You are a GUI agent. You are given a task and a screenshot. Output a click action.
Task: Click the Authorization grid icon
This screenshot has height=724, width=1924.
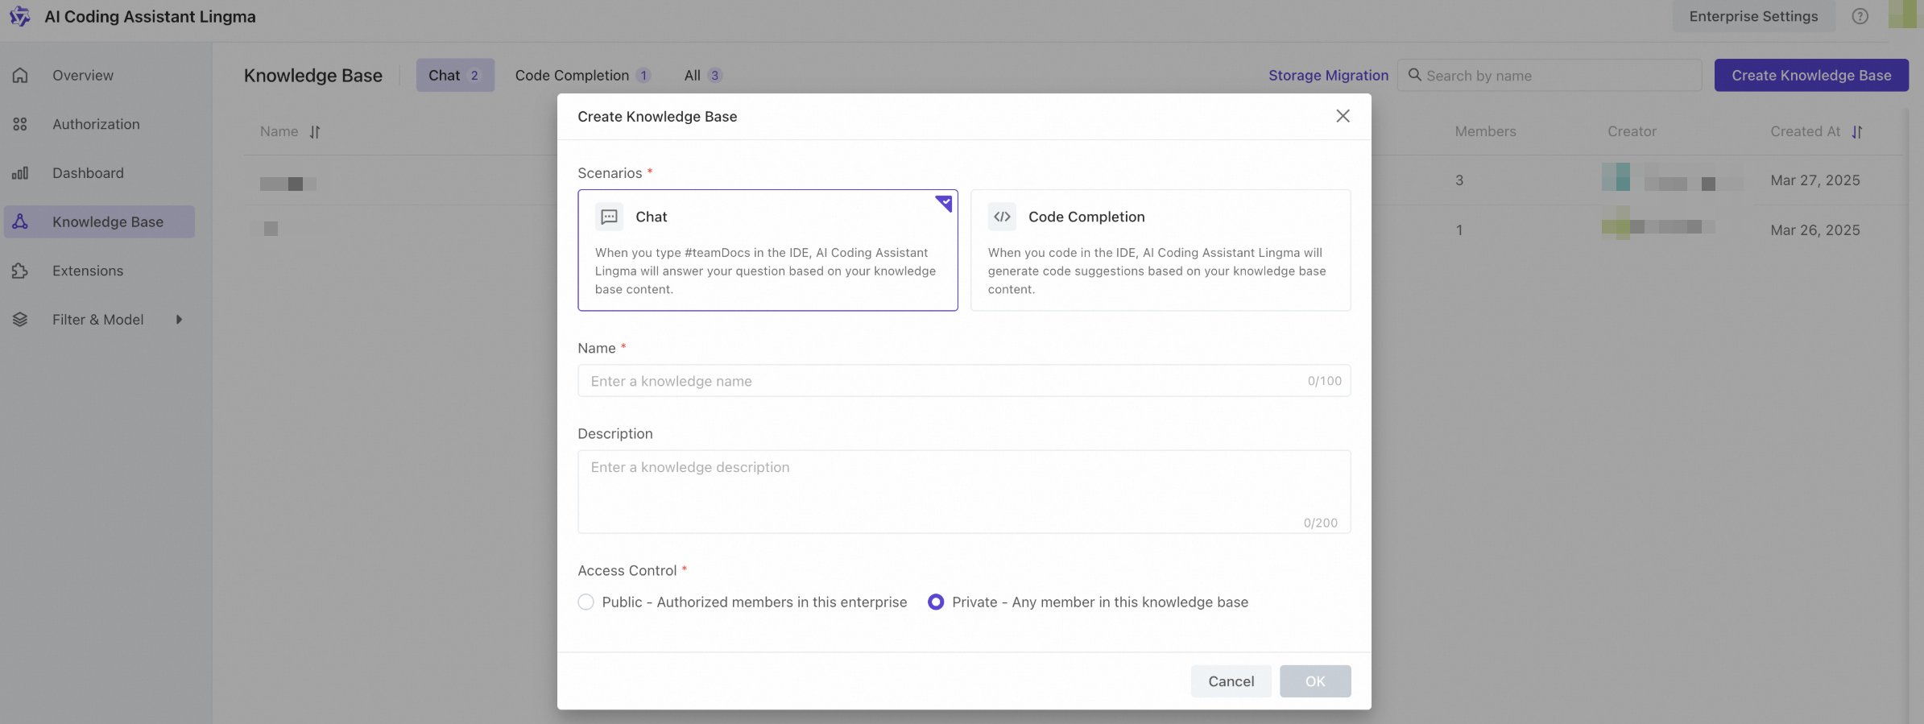pos(20,124)
